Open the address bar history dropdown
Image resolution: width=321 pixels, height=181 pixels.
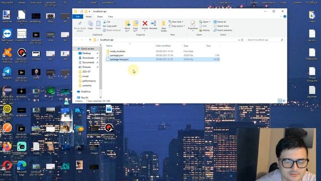pyautogui.click(x=239, y=40)
